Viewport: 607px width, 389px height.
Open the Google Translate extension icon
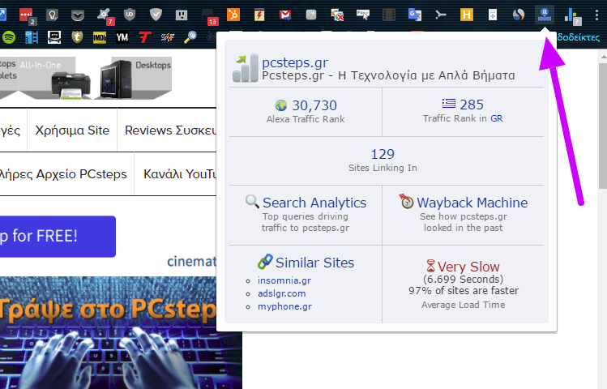(415, 15)
